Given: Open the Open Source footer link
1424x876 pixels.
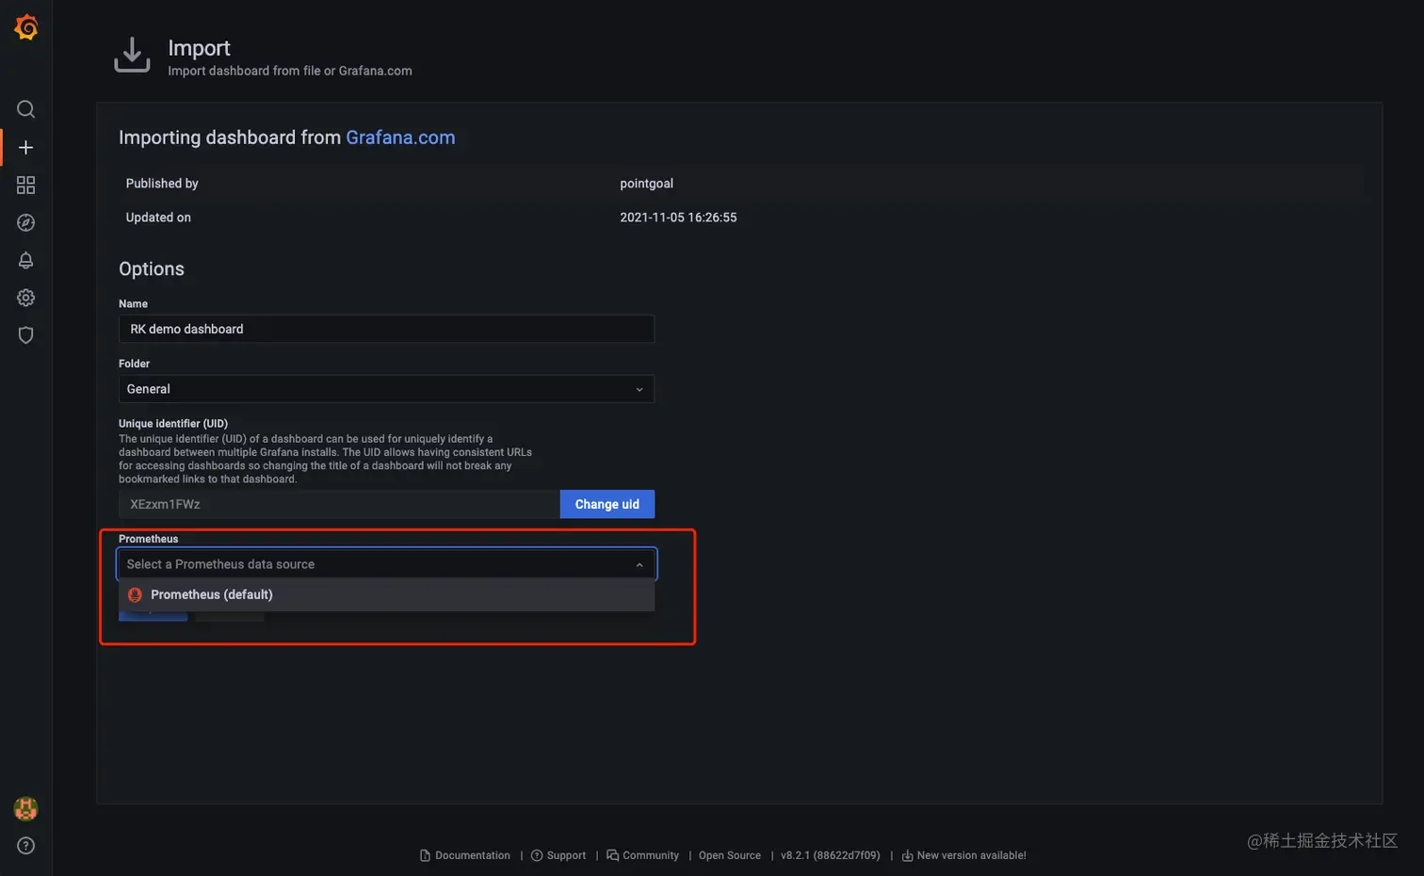Looking at the screenshot, I should (x=730, y=855).
